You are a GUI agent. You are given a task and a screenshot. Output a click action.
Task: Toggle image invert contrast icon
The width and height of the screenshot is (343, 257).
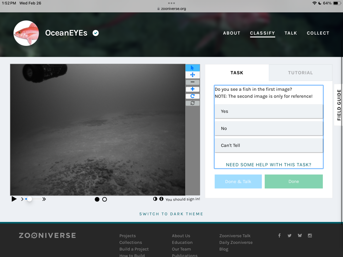coord(155,199)
